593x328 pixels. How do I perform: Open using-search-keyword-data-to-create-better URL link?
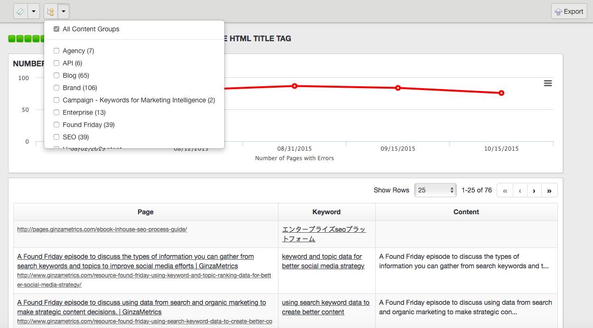coord(145,321)
